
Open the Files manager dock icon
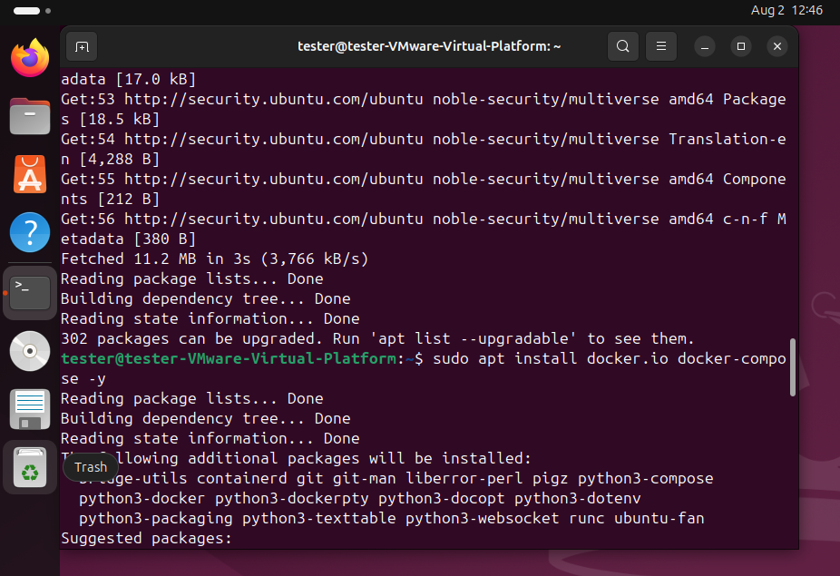tap(30, 116)
